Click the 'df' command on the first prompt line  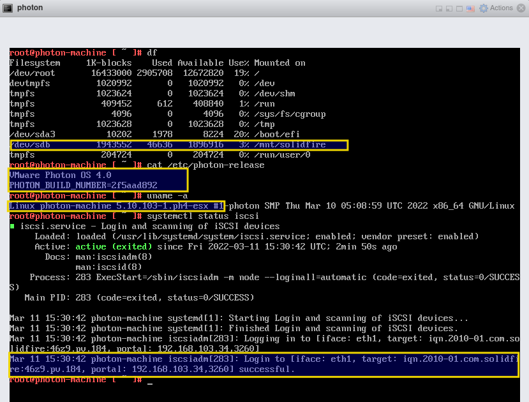(152, 52)
